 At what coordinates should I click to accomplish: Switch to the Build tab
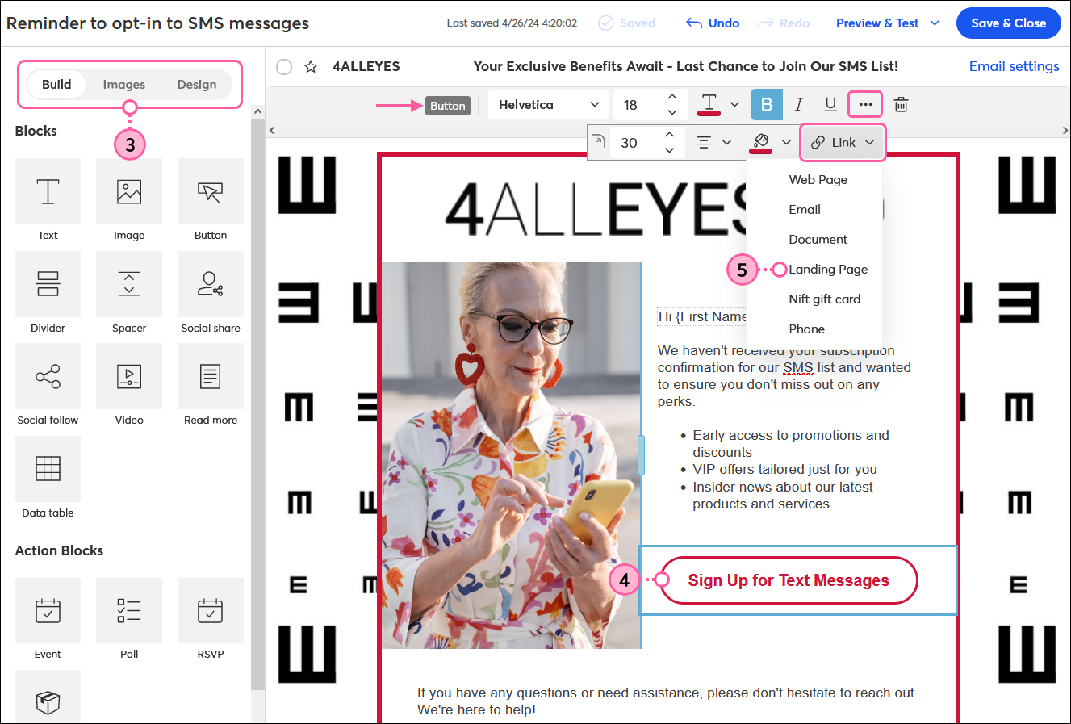(56, 84)
